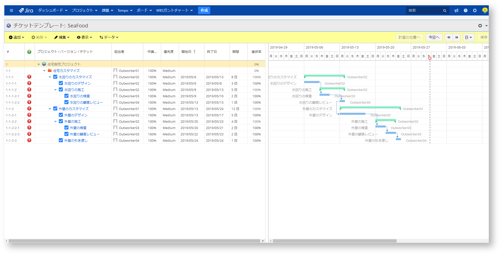Click Outworker04 avatar in 外壁の引き渡し row
This screenshot has width=501, height=255.
[115, 140]
